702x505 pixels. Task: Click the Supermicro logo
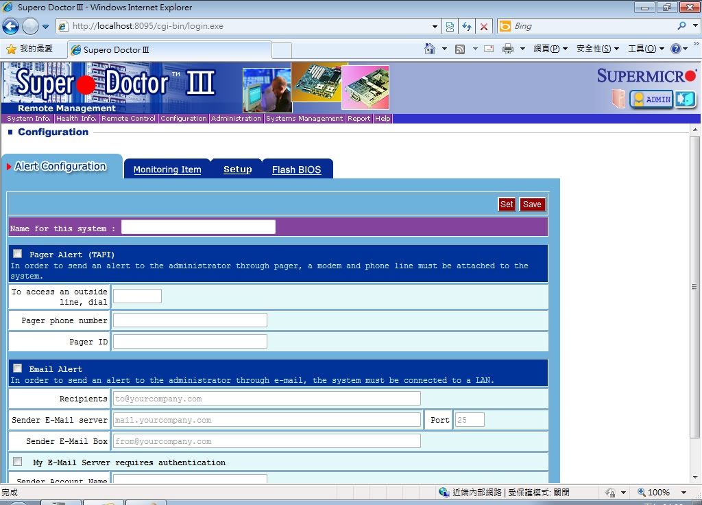[646, 75]
